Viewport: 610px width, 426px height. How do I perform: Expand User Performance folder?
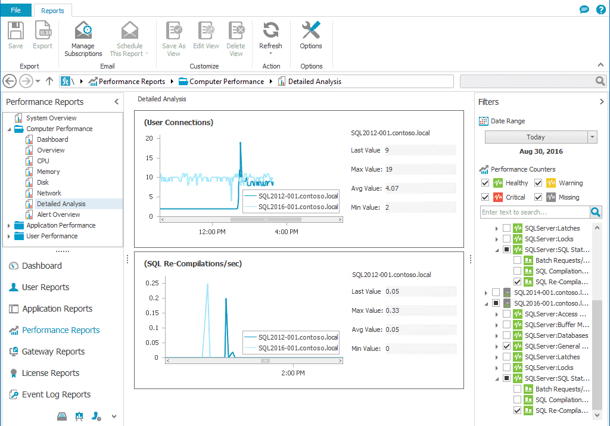click(8, 236)
